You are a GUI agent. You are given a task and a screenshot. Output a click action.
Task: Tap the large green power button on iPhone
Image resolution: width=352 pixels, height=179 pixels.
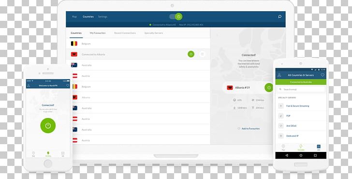click(x=48, y=126)
